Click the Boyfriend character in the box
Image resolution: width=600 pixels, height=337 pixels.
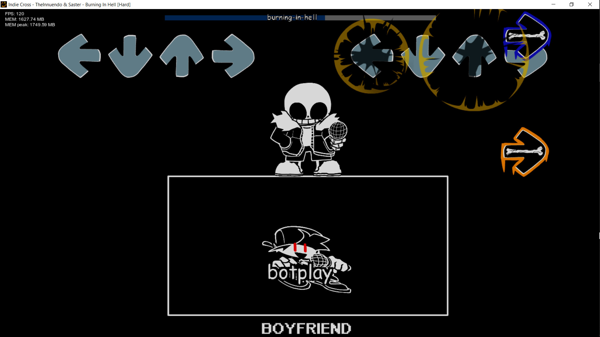pos(307,259)
